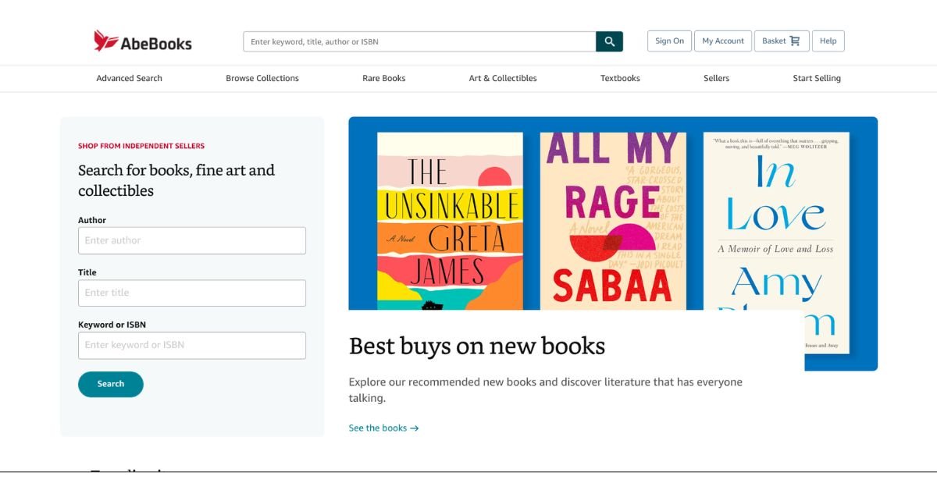Screen dimensions: 937x490
Task: Click 'Search for books, fine art and collectibles' heading
Action: (x=176, y=180)
